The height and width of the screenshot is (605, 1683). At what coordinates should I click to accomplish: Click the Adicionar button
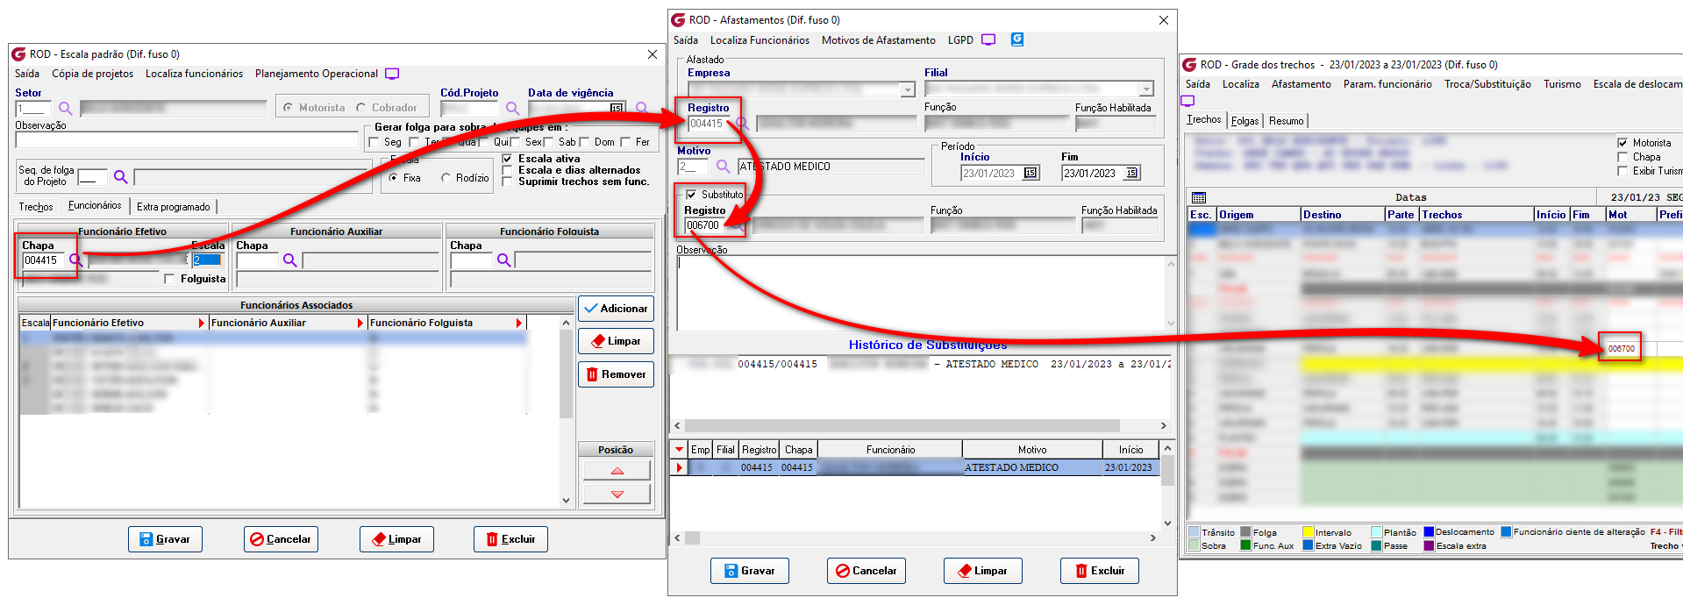(616, 309)
